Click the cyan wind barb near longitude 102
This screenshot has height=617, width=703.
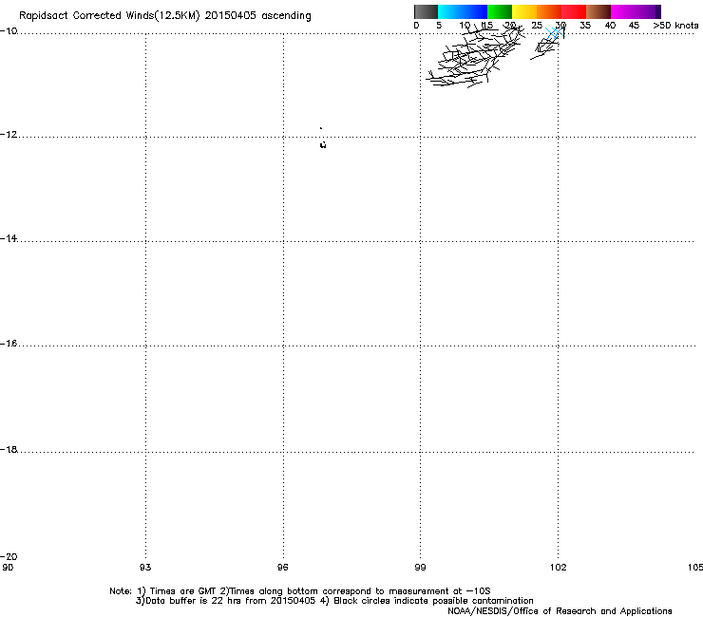point(554,33)
